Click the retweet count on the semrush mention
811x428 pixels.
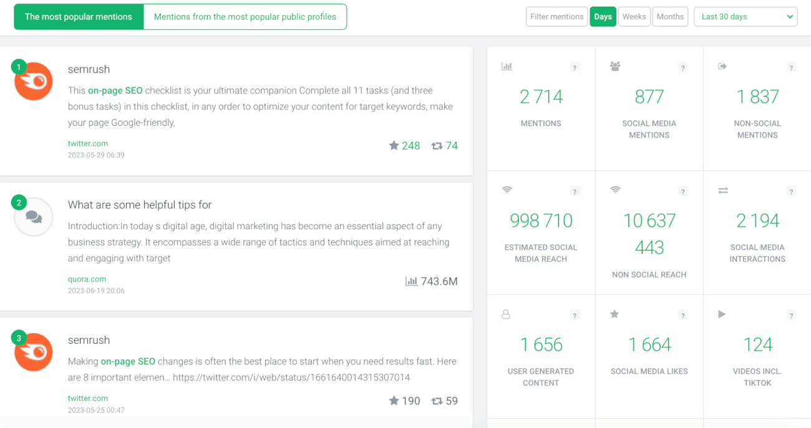[445, 145]
